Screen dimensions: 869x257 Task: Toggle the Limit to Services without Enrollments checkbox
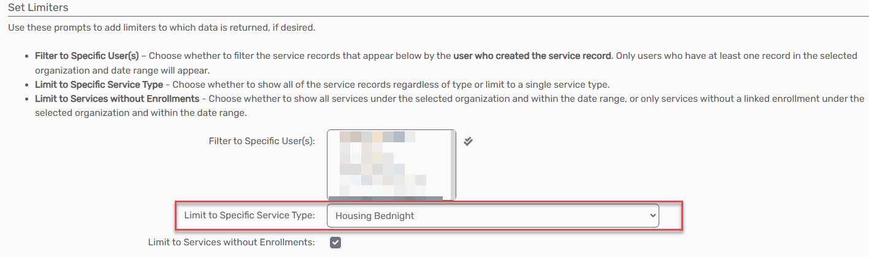click(335, 242)
